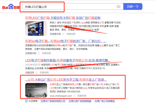Select the 东莞市广告装饰有限公司 suggestion
The width and height of the screenshot is (155, 105).
[53, 101]
